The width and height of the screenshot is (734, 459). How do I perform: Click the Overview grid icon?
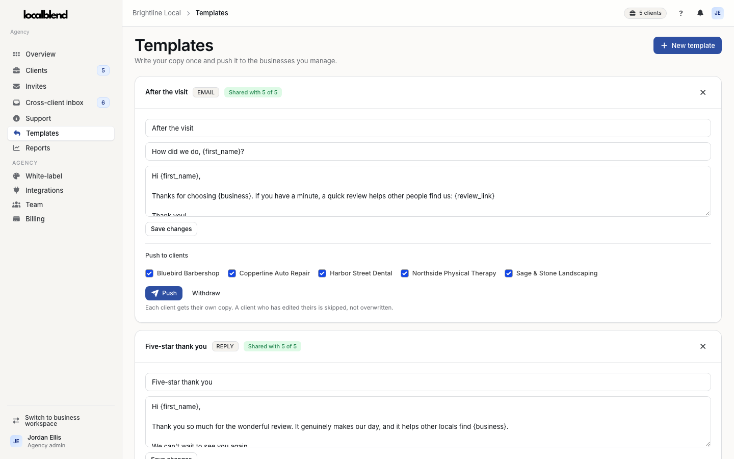coord(16,54)
